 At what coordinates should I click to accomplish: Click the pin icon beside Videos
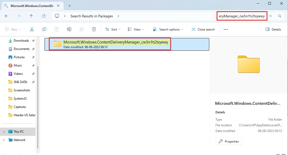tap(33, 74)
